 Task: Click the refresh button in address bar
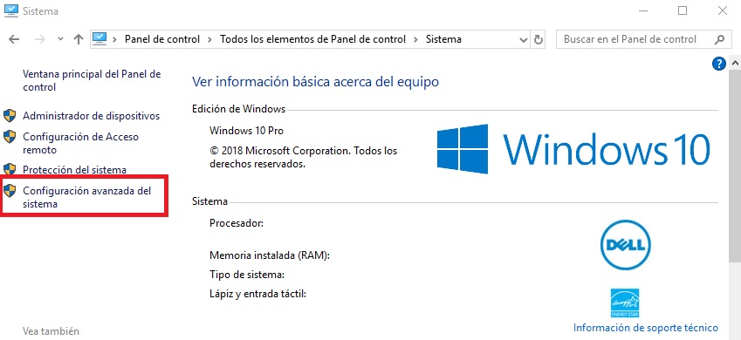[x=539, y=39]
